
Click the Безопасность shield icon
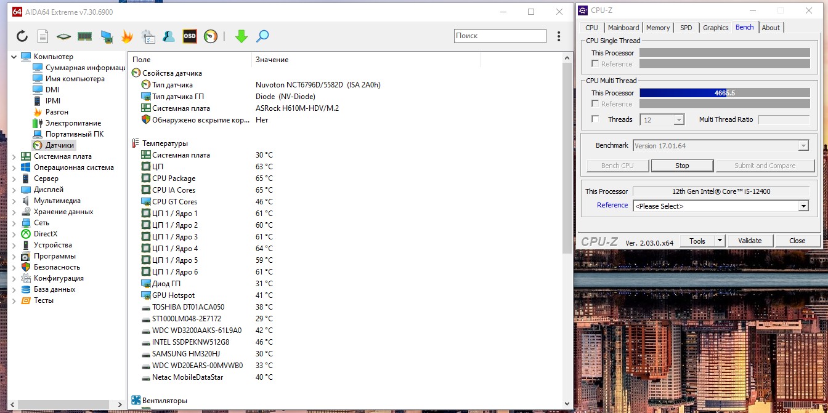(26, 267)
